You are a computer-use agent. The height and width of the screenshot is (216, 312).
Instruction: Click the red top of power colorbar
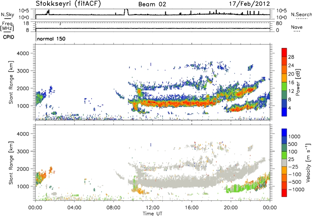pyautogui.click(x=284, y=52)
